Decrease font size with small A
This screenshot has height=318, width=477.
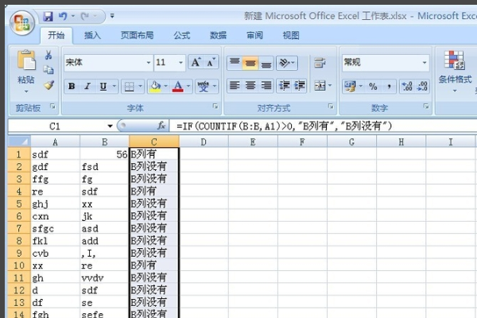pyautogui.click(x=211, y=62)
